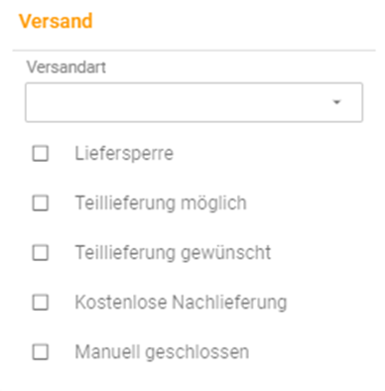The image size is (385, 391).
Task: Click inside the empty Versandart combo box
Action: point(193,102)
